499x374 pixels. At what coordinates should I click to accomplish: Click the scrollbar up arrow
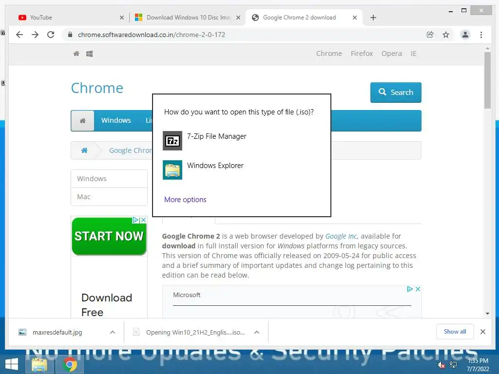coord(487,48)
